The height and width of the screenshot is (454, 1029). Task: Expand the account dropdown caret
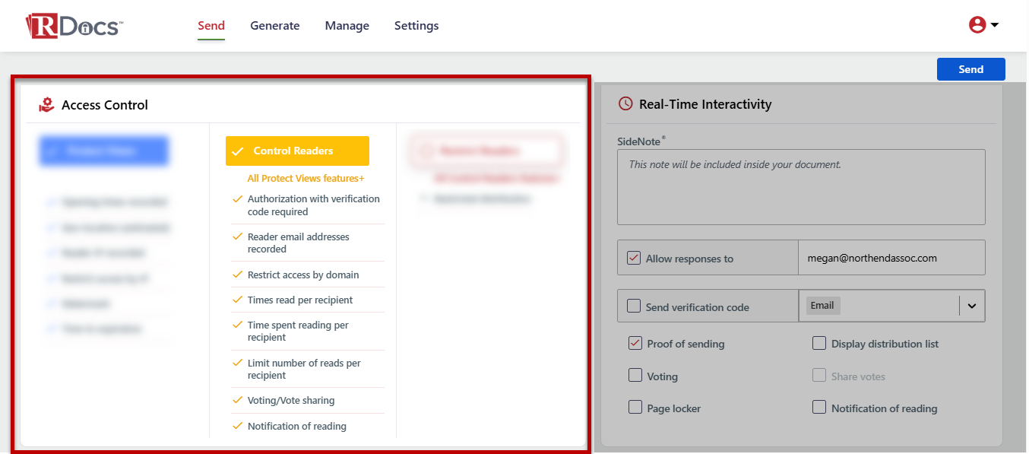tap(995, 25)
